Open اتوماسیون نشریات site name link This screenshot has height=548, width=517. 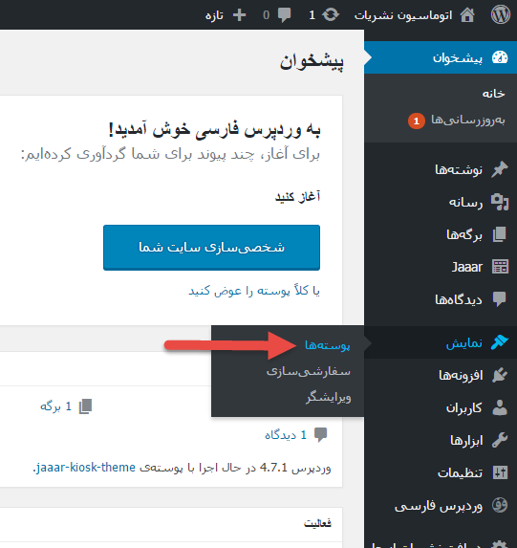click(403, 15)
